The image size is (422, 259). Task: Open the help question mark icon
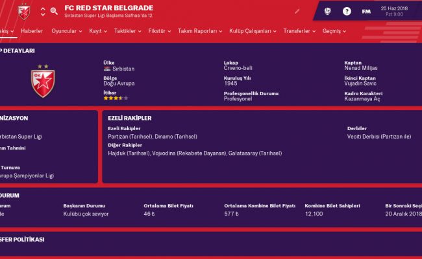(347, 11)
